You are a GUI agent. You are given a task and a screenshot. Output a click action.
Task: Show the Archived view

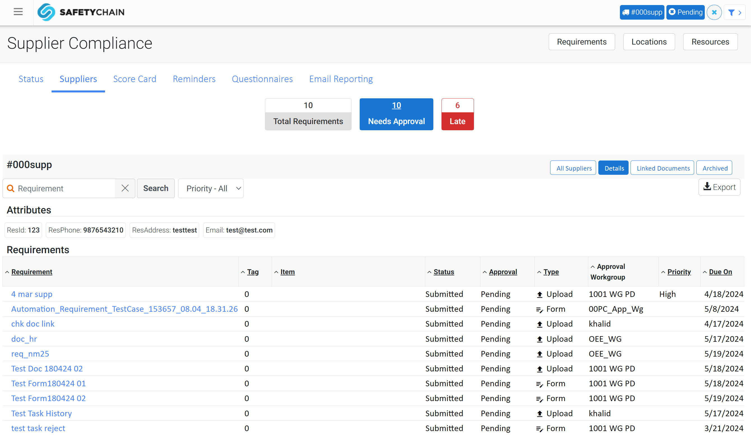[x=714, y=168]
